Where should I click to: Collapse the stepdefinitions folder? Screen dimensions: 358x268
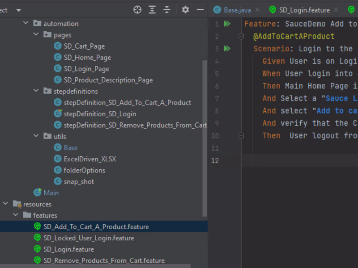(x=36, y=91)
